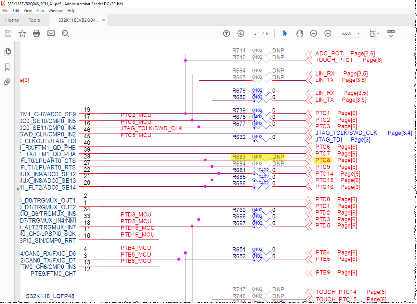Screen dimensions: 417x304
Task: Activate the Marquee Zoom magnifier icon
Action: 65,33
